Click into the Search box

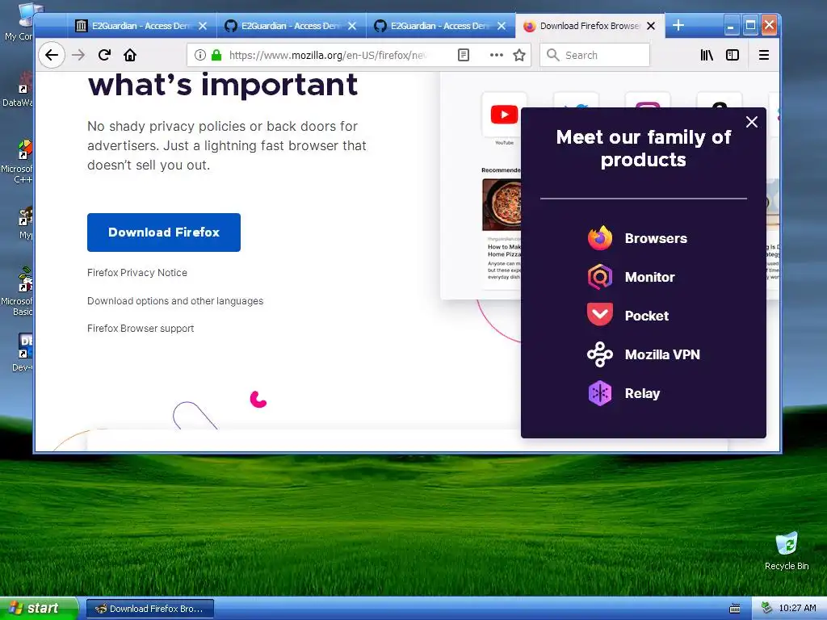coord(594,55)
